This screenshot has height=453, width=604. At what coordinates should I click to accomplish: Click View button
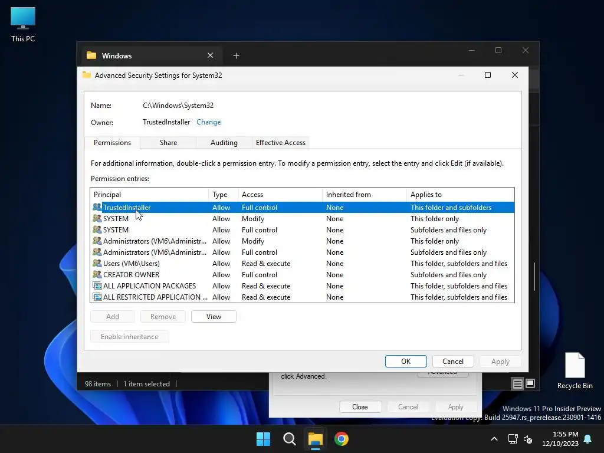click(214, 317)
